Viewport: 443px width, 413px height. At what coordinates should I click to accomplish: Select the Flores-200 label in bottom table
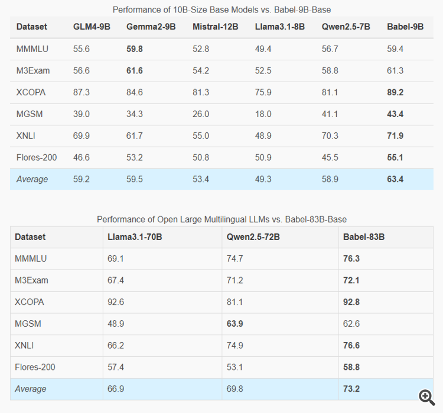click(x=35, y=368)
